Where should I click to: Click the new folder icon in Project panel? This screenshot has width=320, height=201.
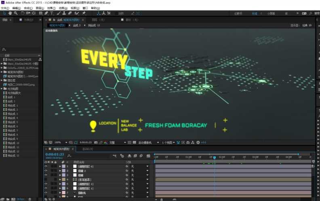coord(8,199)
